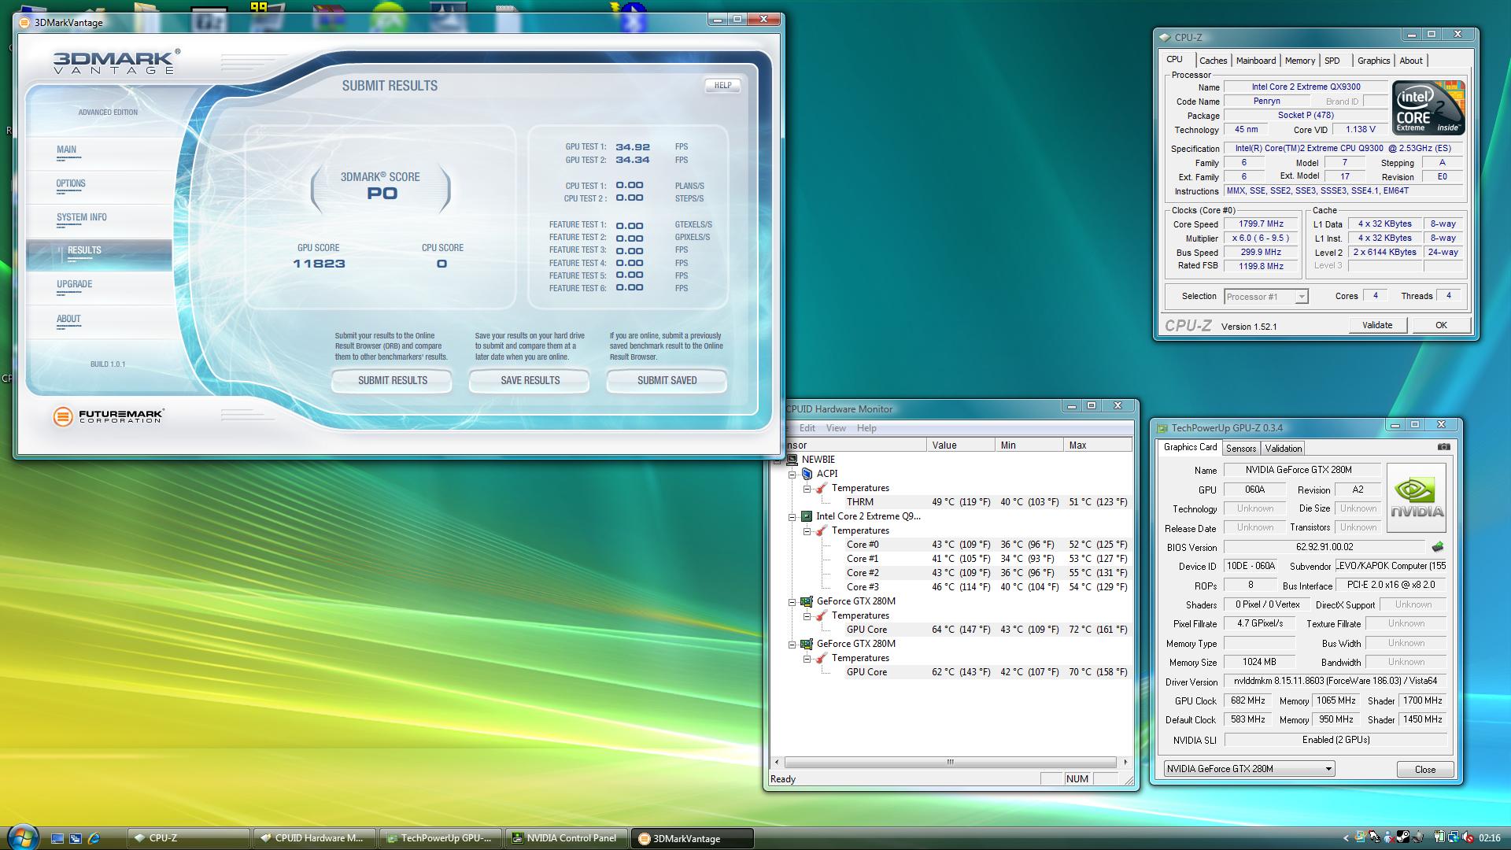
Task: Click the Steam tray icon
Action: pyautogui.click(x=1403, y=837)
